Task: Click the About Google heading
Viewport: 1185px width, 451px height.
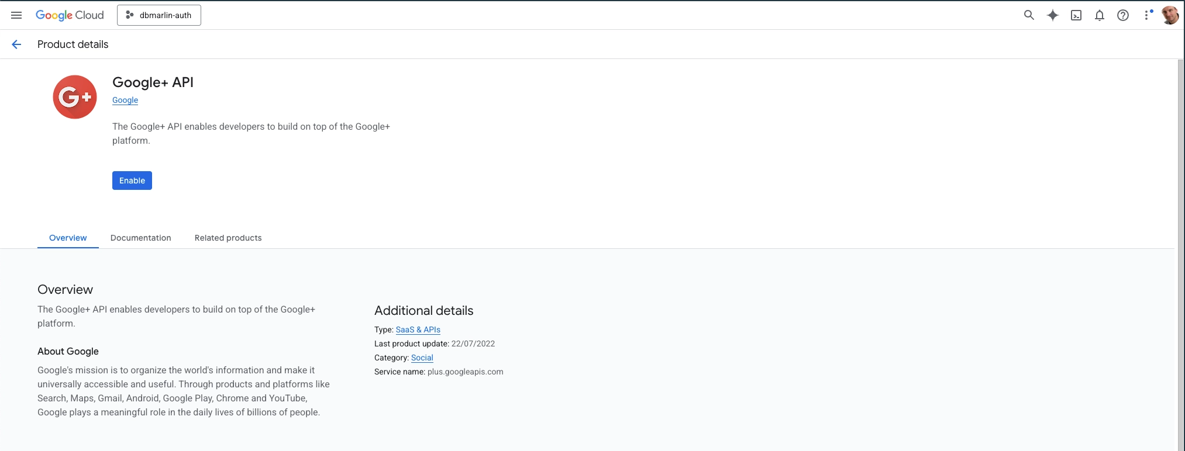Action: [x=68, y=351]
